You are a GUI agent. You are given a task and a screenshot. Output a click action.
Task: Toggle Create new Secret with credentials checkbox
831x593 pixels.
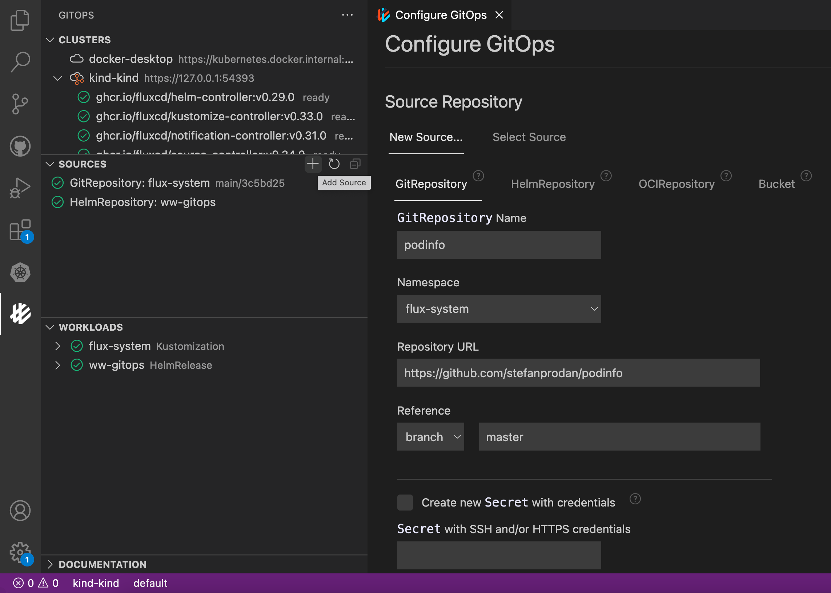click(405, 502)
